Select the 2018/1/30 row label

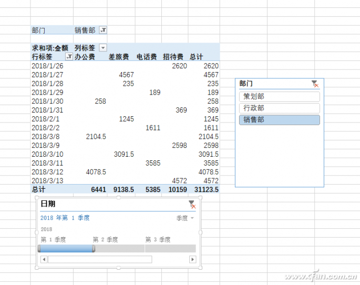(x=47, y=101)
